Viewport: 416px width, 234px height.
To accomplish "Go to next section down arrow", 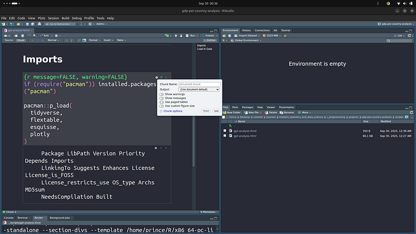I will tap(181, 36).
